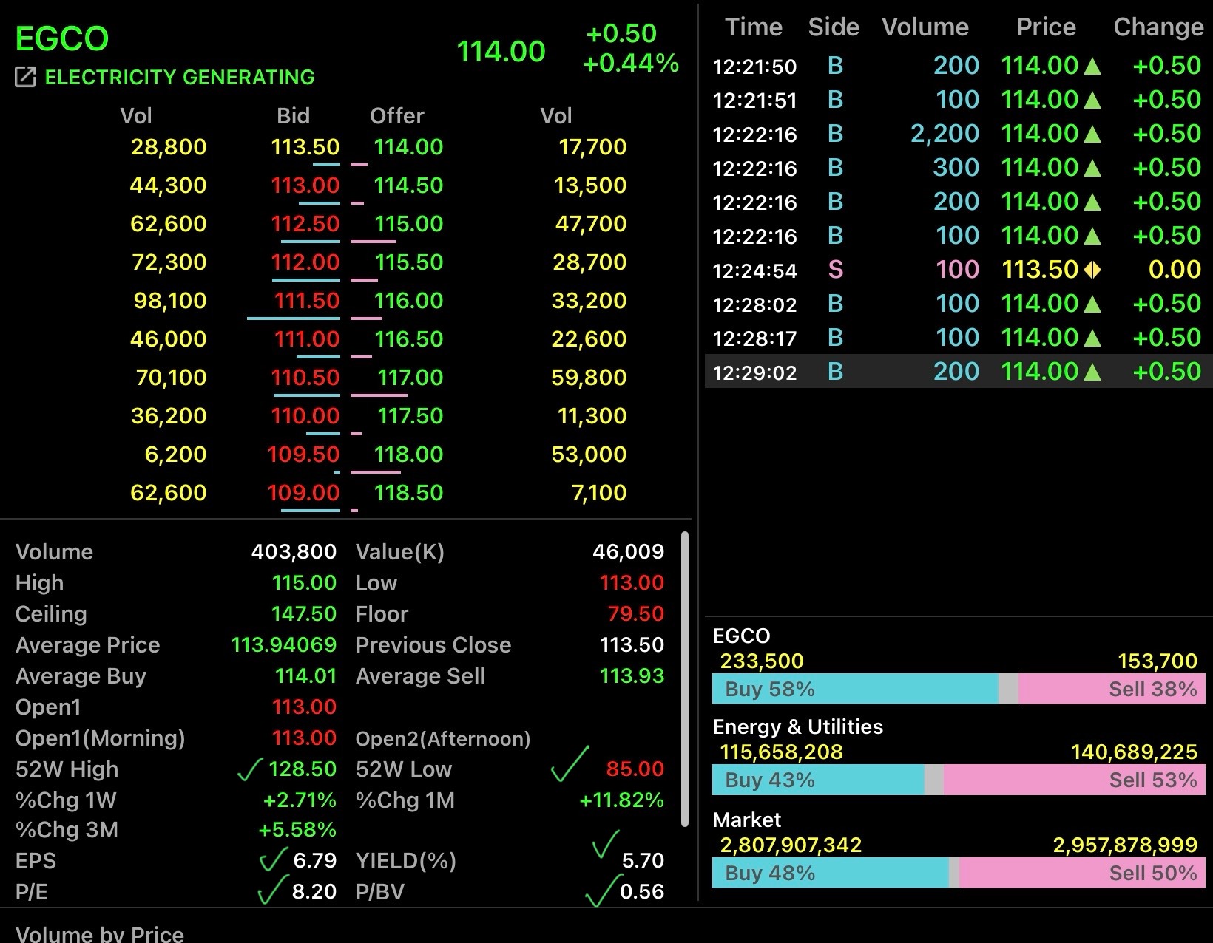Select the bid price 112.50
Image resolution: width=1213 pixels, height=943 pixels.
point(305,224)
